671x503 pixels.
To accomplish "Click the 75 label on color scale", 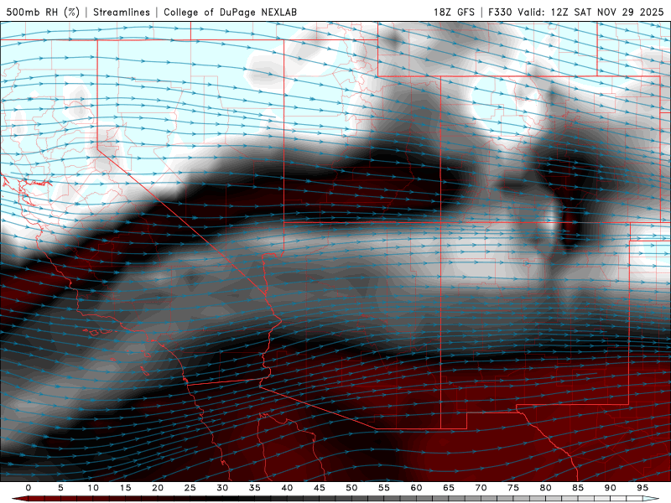I will point(513,488).
